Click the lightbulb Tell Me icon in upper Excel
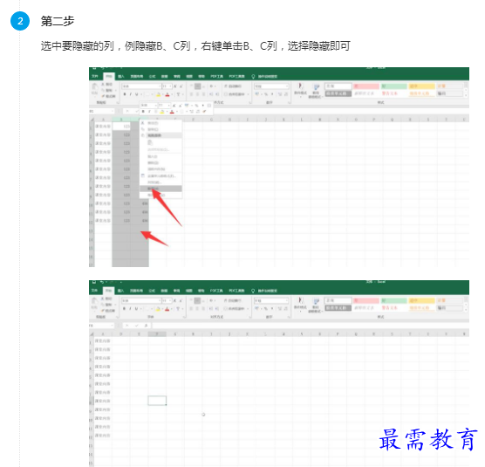The width and height of the screenshot is (485, 467). click(x=253, y=76)
